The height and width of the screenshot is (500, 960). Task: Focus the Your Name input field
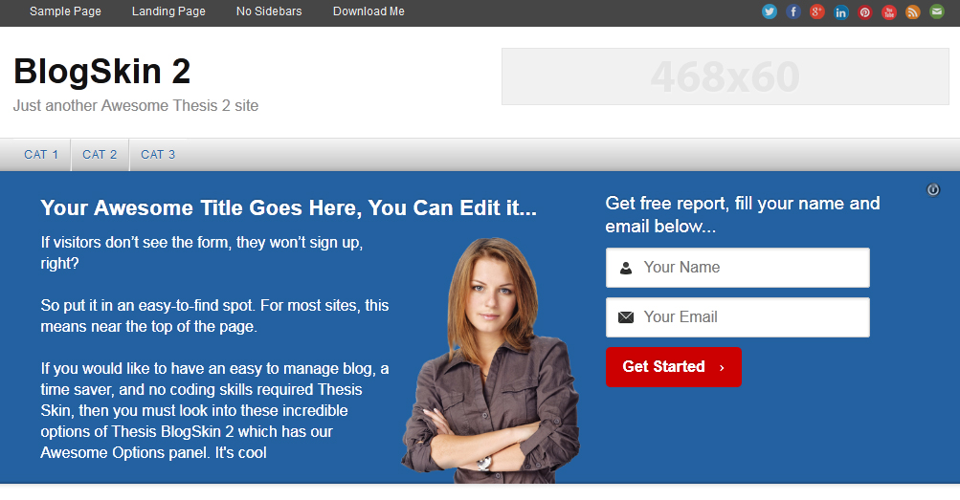tap(738, 268)
